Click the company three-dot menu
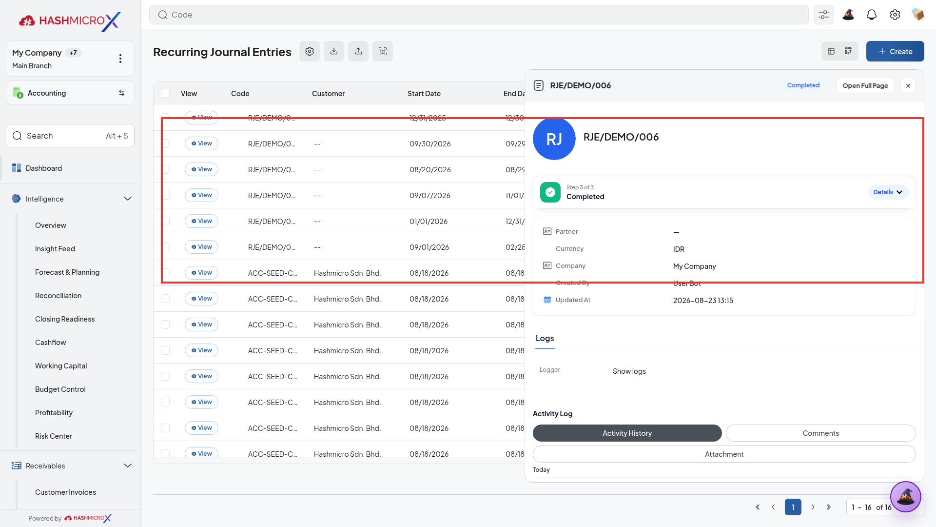936x527 pixels. [120, 59]
